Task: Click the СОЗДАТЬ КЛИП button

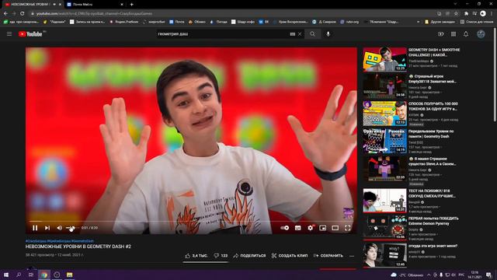Action: click(x=290, y=256)
